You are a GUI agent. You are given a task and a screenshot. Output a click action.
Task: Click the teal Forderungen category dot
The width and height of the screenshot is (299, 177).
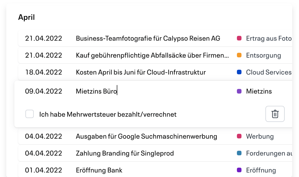239,153
